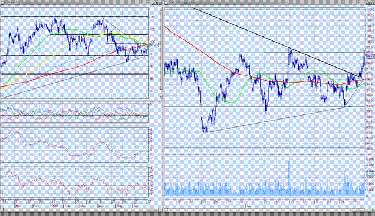375x216 pixels.
Task: Click the current volume tag on the volume axis
Action: click(370, 173)
